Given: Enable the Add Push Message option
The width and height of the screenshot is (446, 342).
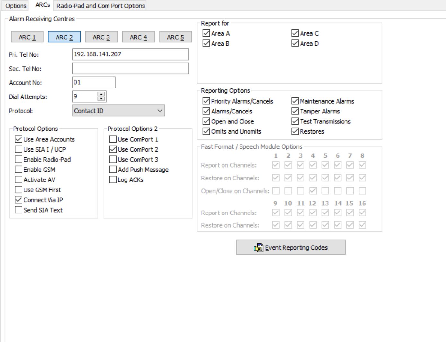Looking at the screenshot, I should [113, 170].
